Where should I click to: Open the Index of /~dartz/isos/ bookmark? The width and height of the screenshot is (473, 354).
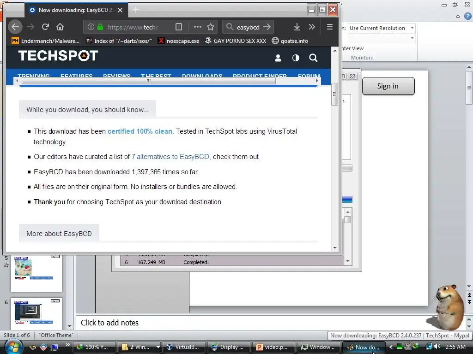pos(119,41)
